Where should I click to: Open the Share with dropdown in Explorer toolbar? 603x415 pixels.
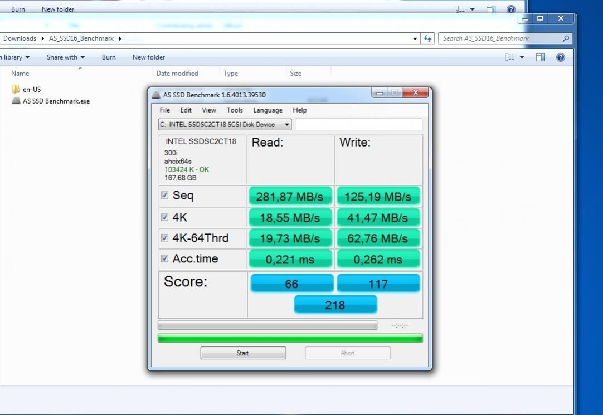tap(65, 57)
